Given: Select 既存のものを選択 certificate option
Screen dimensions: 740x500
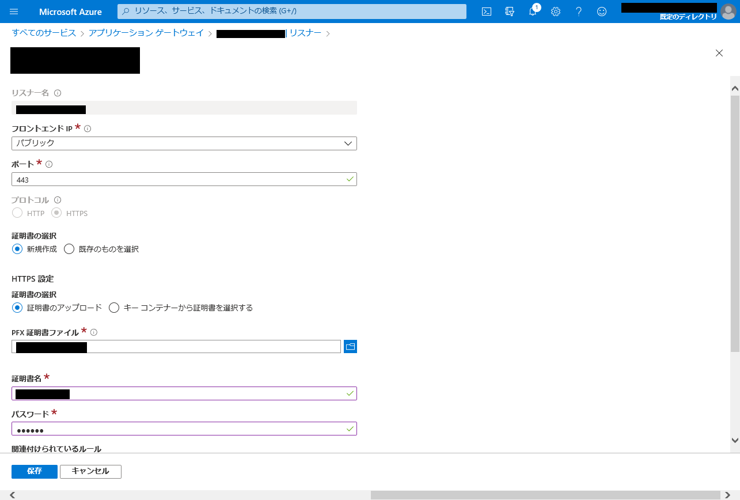Looking at the screenshot, I should point(70,249).
